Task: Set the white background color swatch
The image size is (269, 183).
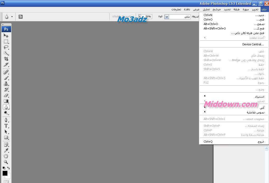Action: [x=9, y=177]
